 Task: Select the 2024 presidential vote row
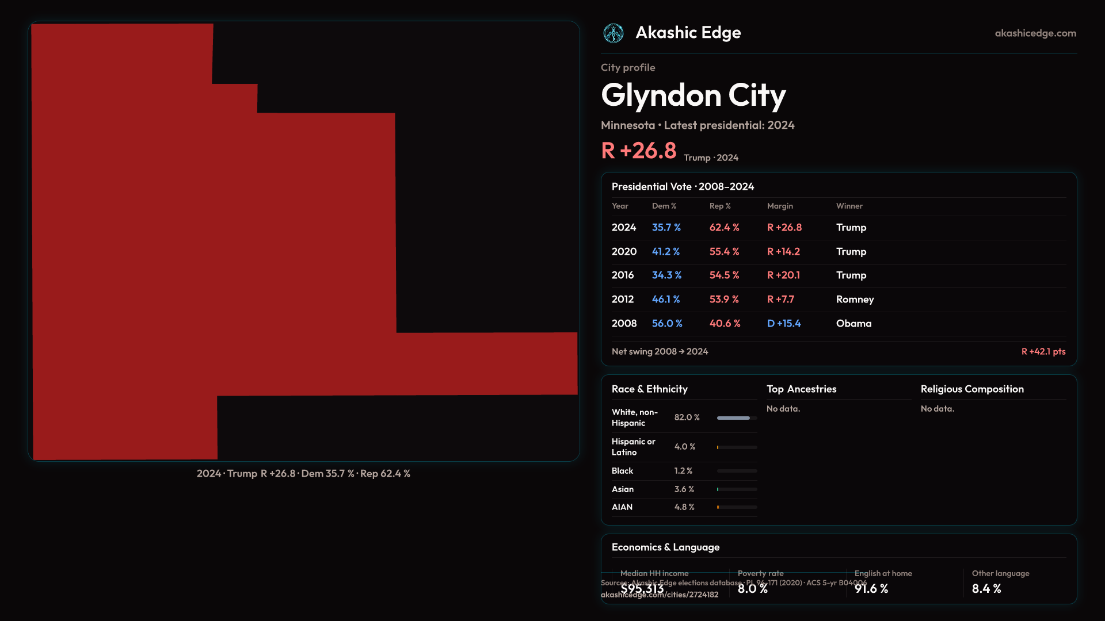(838, 228)
